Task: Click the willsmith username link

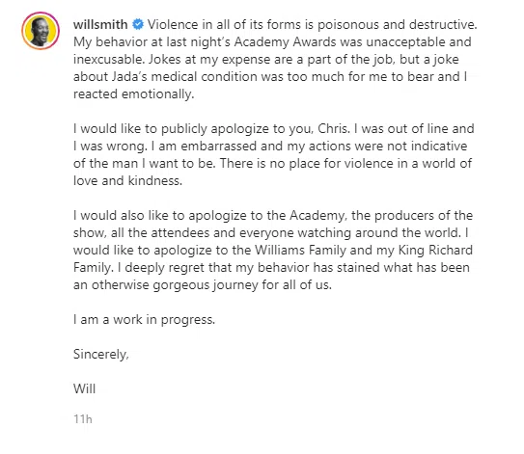Action: pos(100,25)
